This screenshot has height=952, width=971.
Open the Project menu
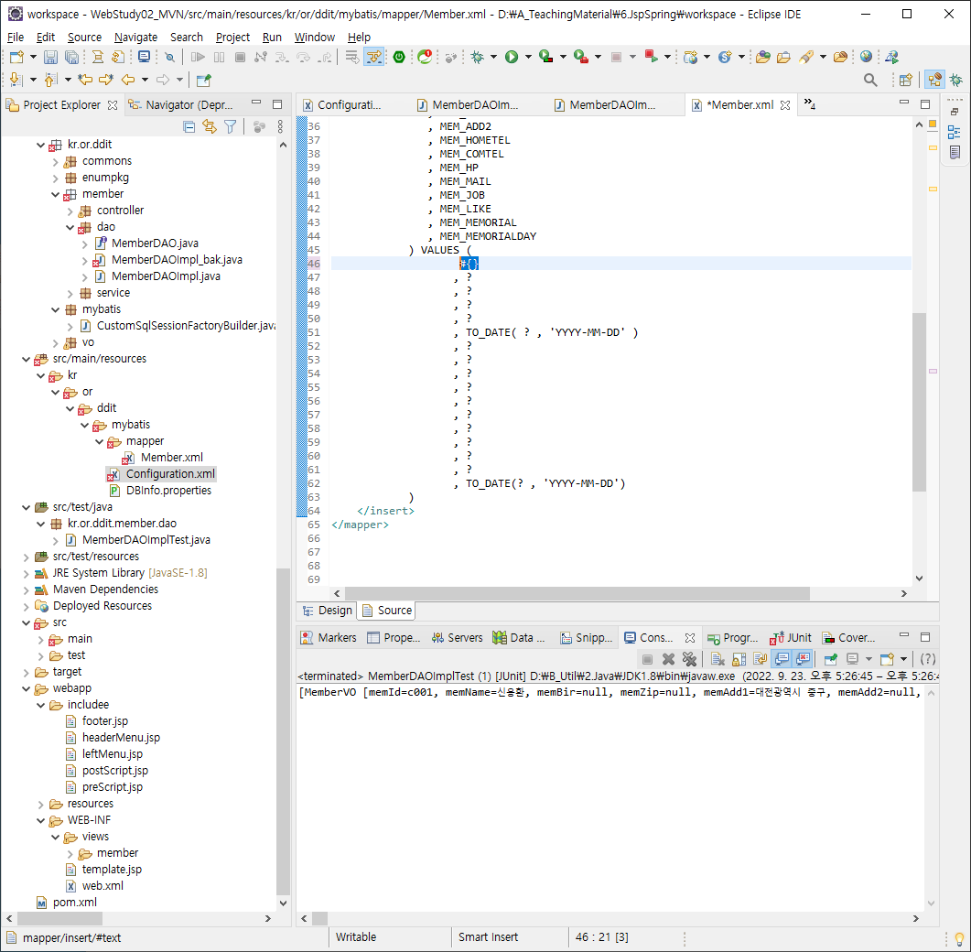click(x=232, y=38)
